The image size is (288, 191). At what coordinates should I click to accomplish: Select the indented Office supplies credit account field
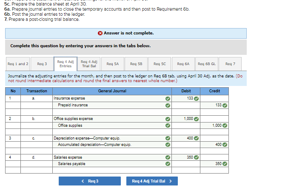[x=112, y=125]
